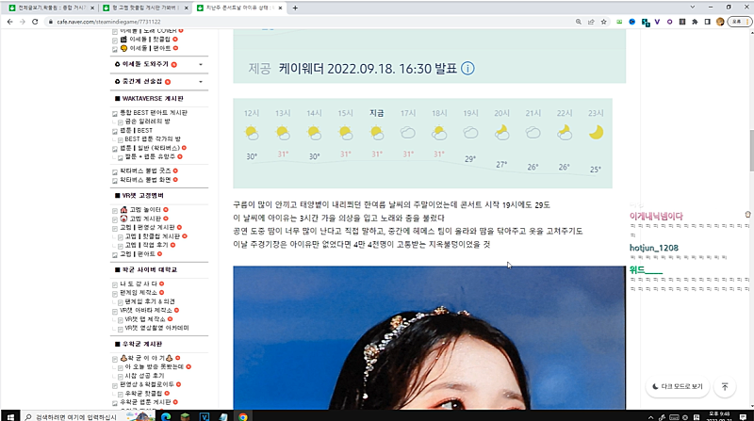This screenshot has height=421, width=754.
Task: Open a new browser tab
Action: [295, 8]
